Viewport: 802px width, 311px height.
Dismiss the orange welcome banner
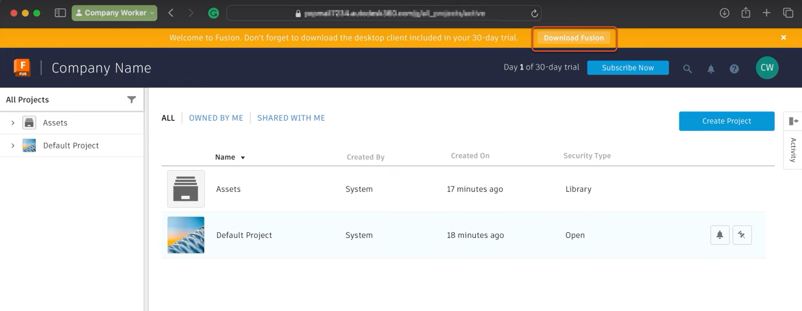783,37
